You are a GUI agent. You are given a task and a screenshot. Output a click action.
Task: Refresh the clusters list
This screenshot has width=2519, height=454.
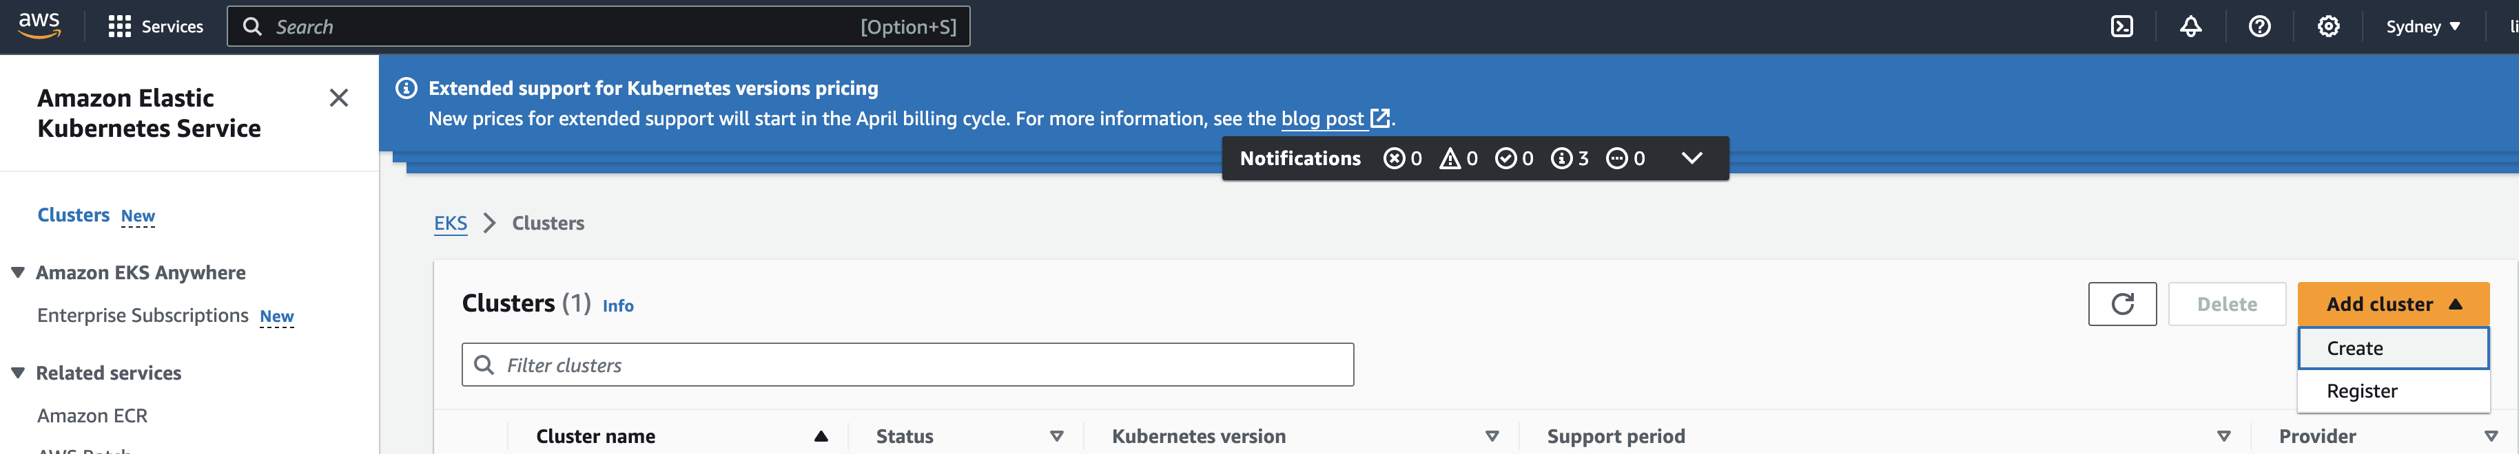[x=2122, y=303]
